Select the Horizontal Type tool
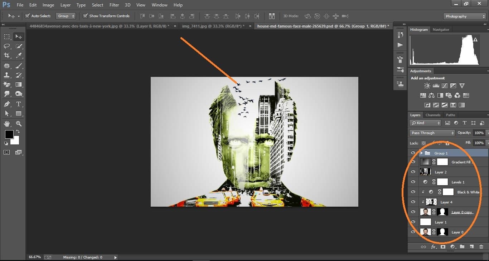This screenshot has width=489, height=261. click(x=19, y=104)
